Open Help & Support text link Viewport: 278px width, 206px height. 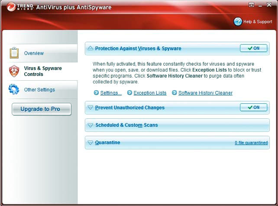[258, 22]
